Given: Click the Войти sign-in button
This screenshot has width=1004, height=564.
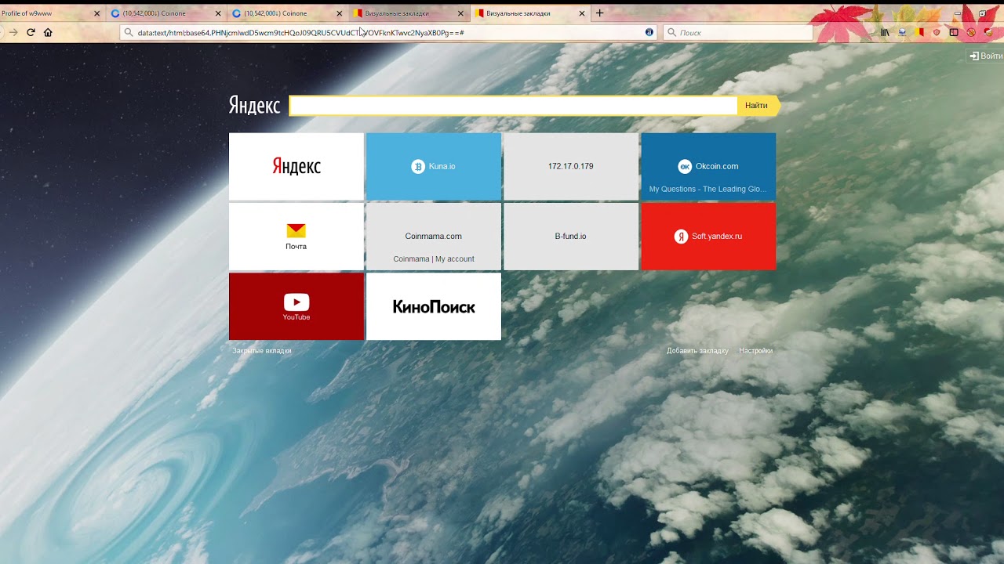Looking at the screenshot, I should click(x=986, y=56).
